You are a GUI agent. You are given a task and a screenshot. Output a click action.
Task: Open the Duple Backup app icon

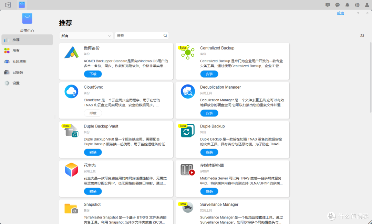pos(188,130)
